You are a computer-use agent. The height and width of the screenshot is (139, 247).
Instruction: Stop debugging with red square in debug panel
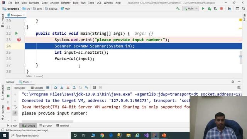[x=8, y=108]
